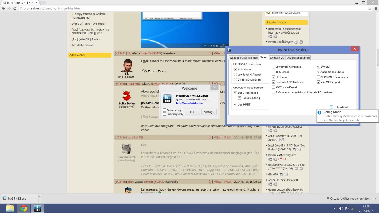
Task: Open File Explorer from the taskbar
Action: click(x=10, y=208)
